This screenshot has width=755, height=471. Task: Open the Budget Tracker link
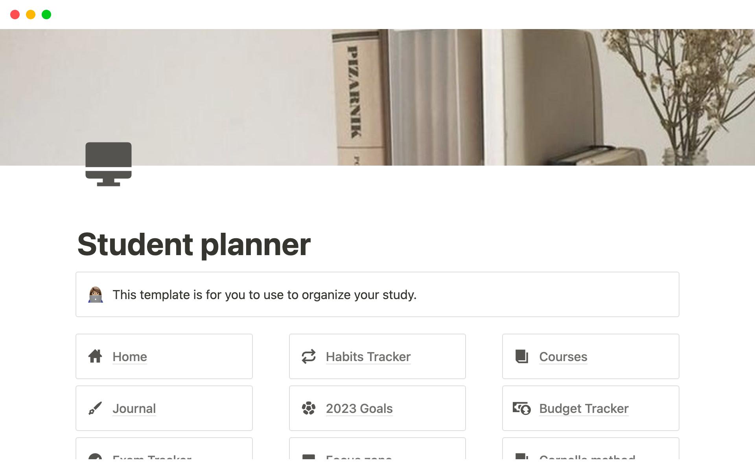click(584, 409)
